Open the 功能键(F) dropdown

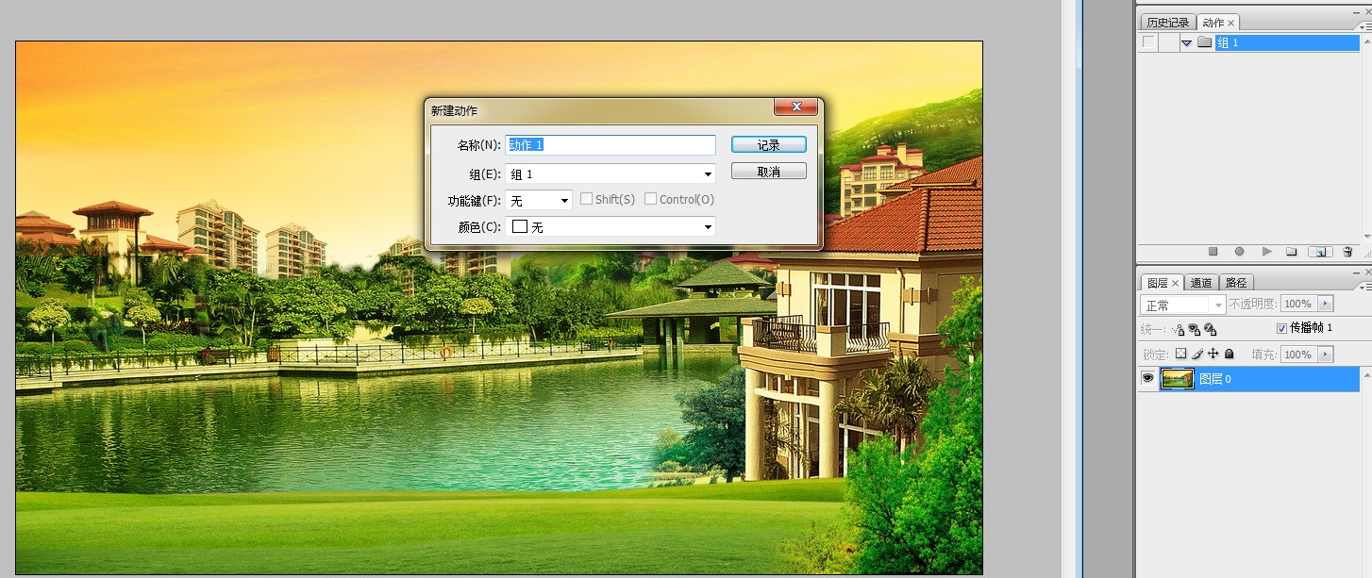click(x=564, y=201)
